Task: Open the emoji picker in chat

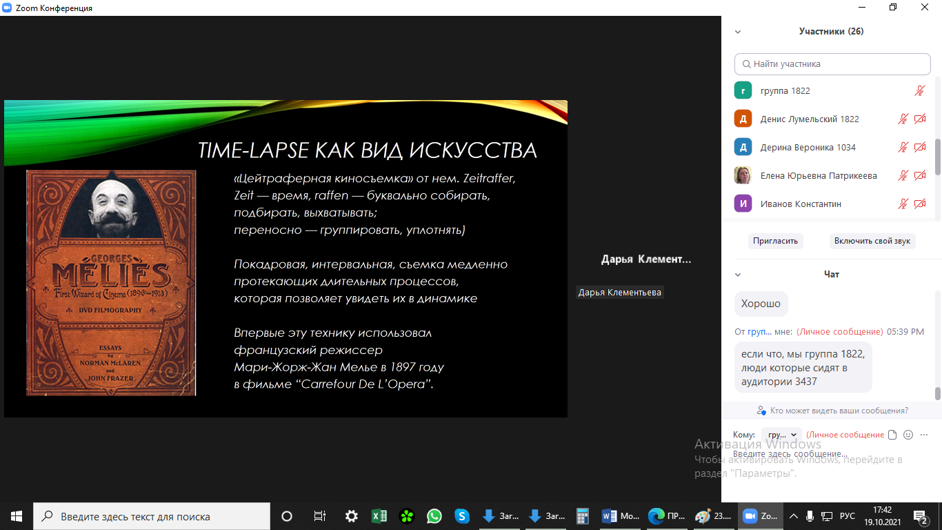Action: pos(908,435)
